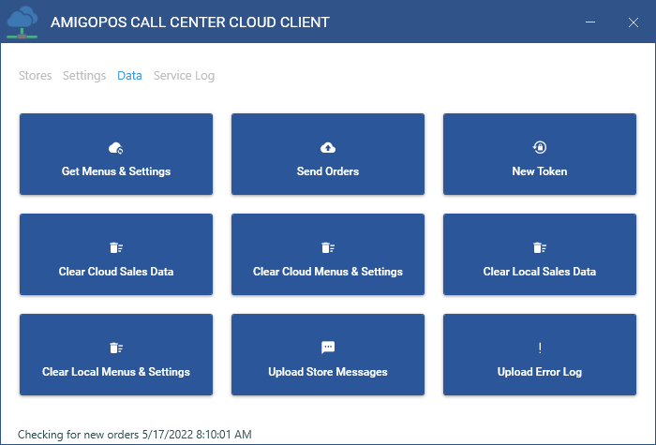This screenshot has height=445, width=656.
Task: Click the chat bubble icon above Upload Store Messages
Action: (x=328, y=348)
